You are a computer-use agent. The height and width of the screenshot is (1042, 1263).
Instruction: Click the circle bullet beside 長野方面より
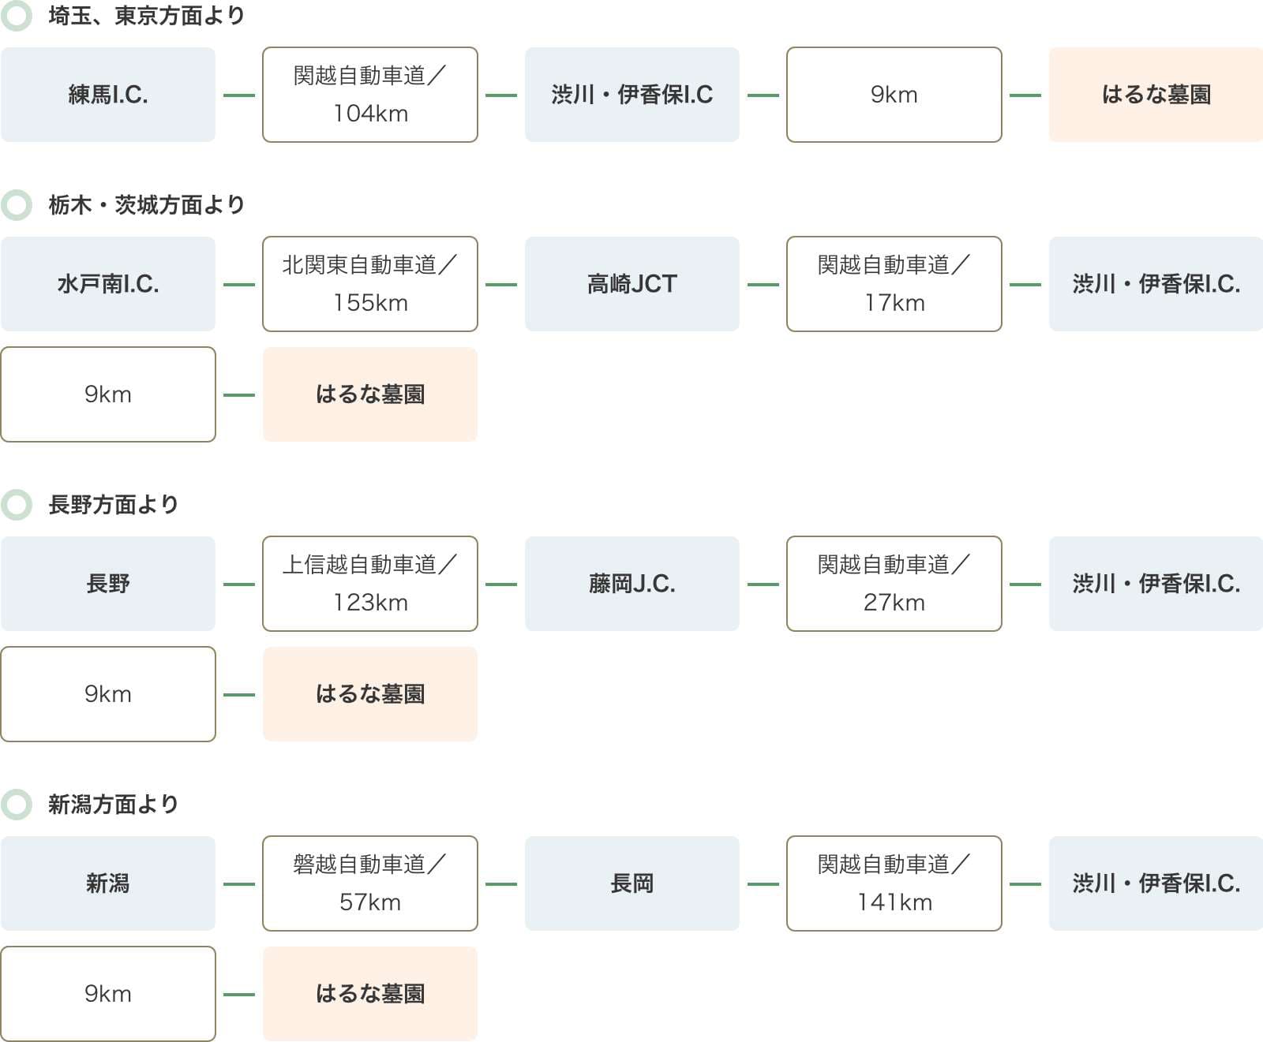(x=17, y=505)
